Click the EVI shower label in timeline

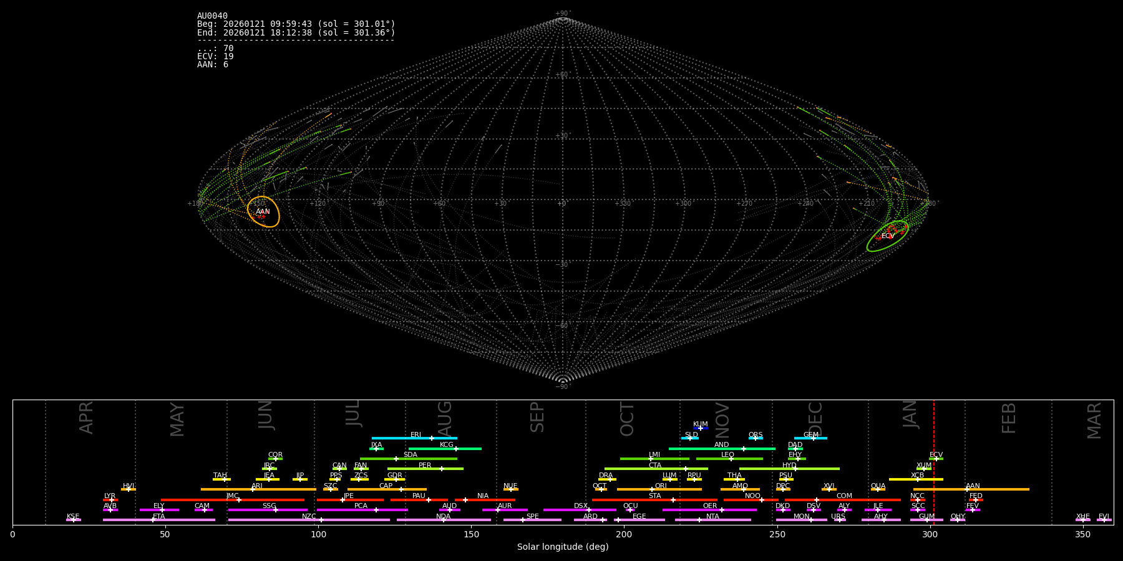1104,517
